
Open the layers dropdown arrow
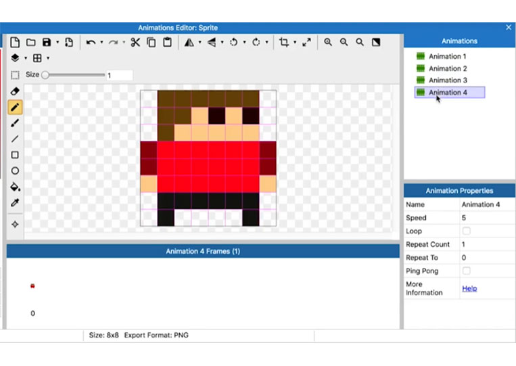point(26,58)
